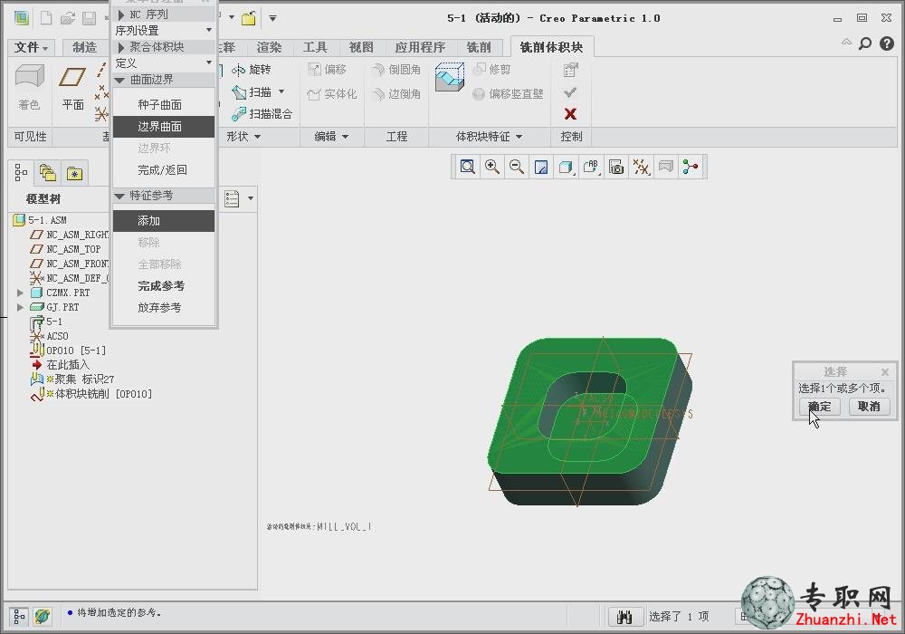Click the model tree settings icon
Viewport: 905px width, 634px height.
coord(232,198)
